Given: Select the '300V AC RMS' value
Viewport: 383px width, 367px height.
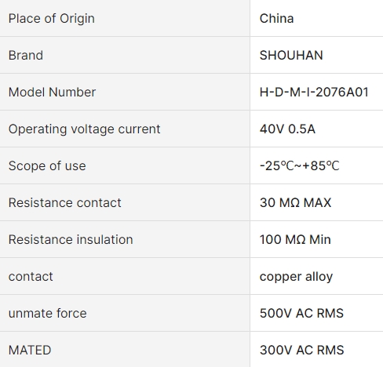Looking at the screenshot, I should pyautogui.click(x=301, y=351).
